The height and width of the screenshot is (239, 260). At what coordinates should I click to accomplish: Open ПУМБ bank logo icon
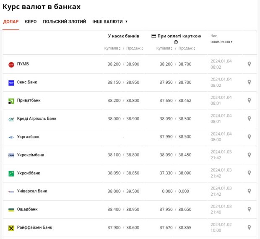click(x=11, y=65)
